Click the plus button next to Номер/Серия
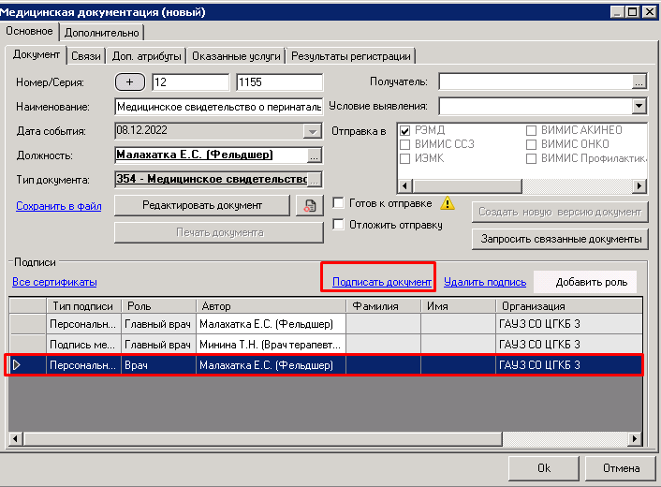 (130, 82)
